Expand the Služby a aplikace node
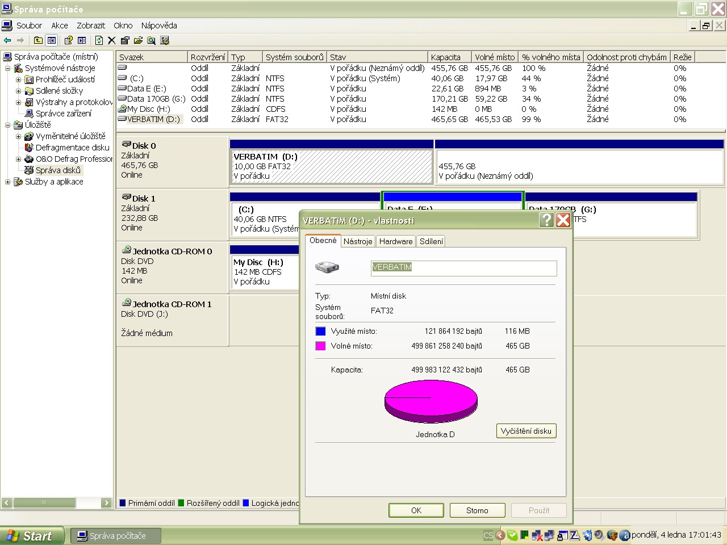Screen dimensions: 727x545 point(7,182)
